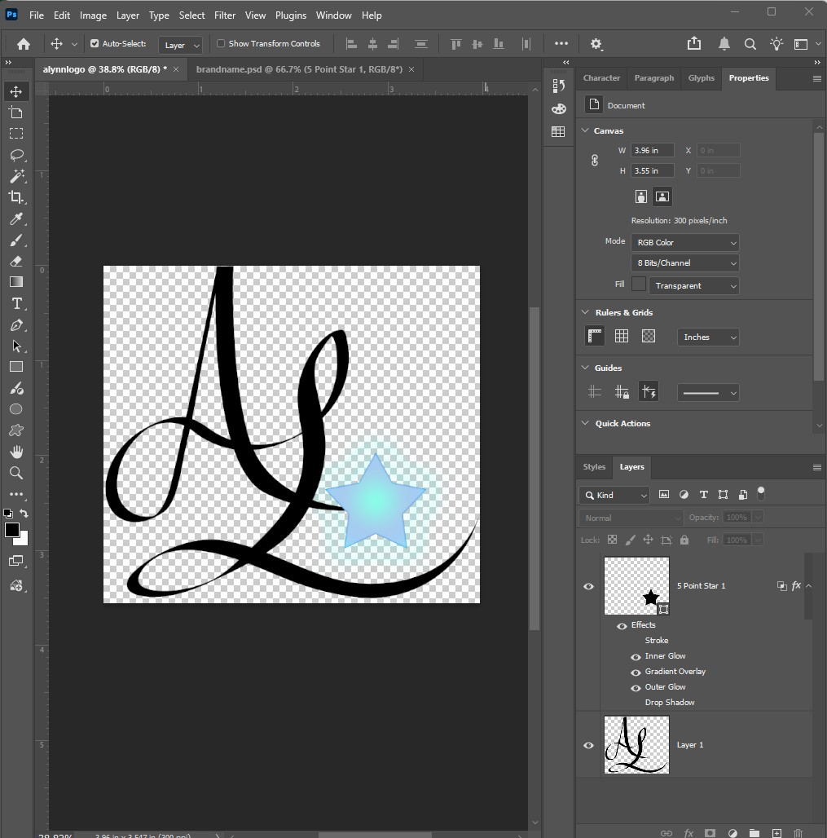Open the Rulers units dropdown showing Inches

click(707, 337)
